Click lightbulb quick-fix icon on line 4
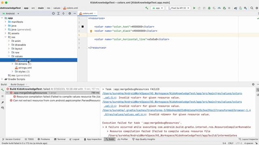The image size is (259, 145). click(91, 31)
